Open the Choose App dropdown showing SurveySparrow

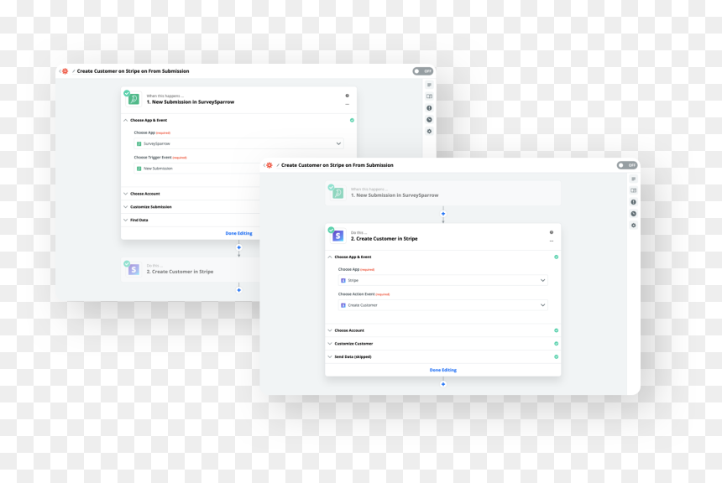click(x=238, y=143)
